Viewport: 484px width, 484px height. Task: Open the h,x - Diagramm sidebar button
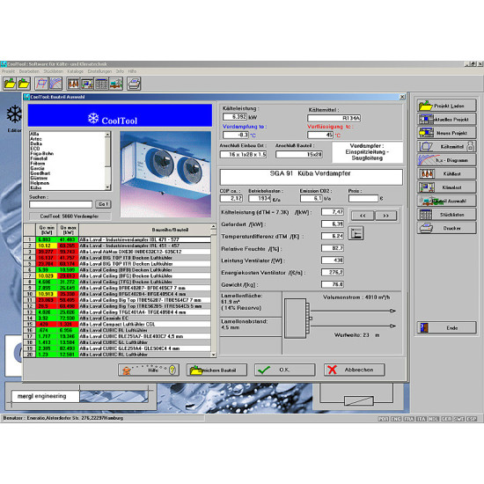[446, 160]
